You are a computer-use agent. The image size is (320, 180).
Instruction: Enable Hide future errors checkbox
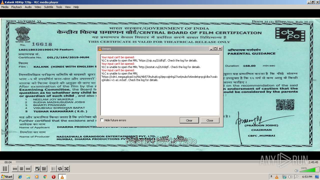pos(102,120)
